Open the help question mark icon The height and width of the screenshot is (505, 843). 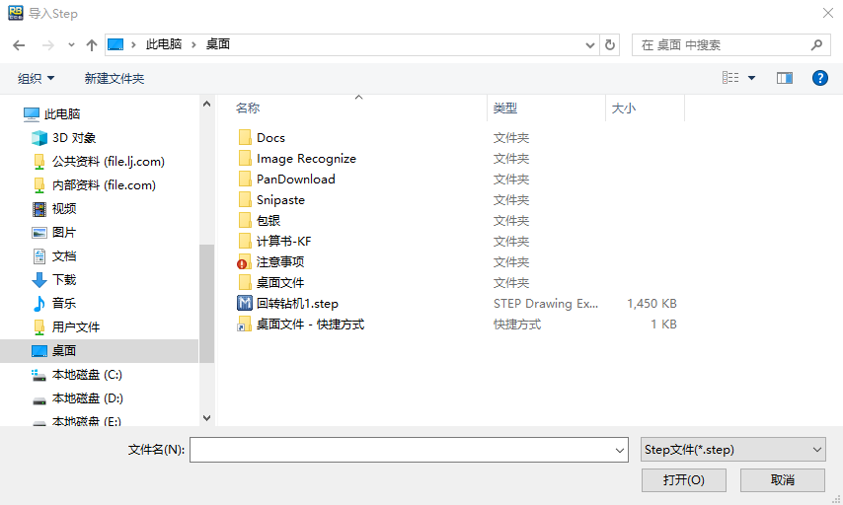coord(819,78)
